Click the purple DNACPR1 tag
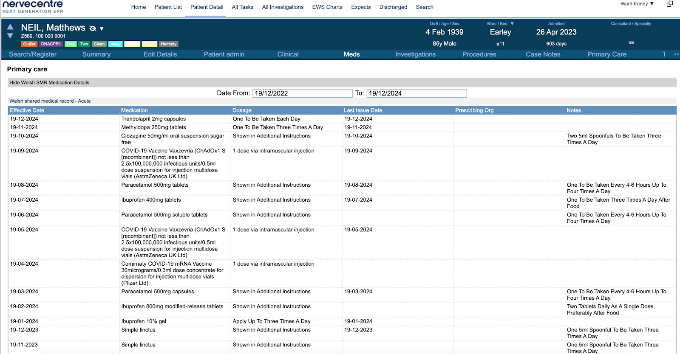Viewport: 680px width, 354px height. (51, 44)
